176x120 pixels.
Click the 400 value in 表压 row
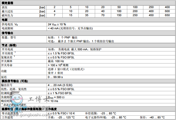coord(167,7)
